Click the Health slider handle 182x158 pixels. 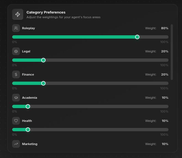tap(28, 130)
